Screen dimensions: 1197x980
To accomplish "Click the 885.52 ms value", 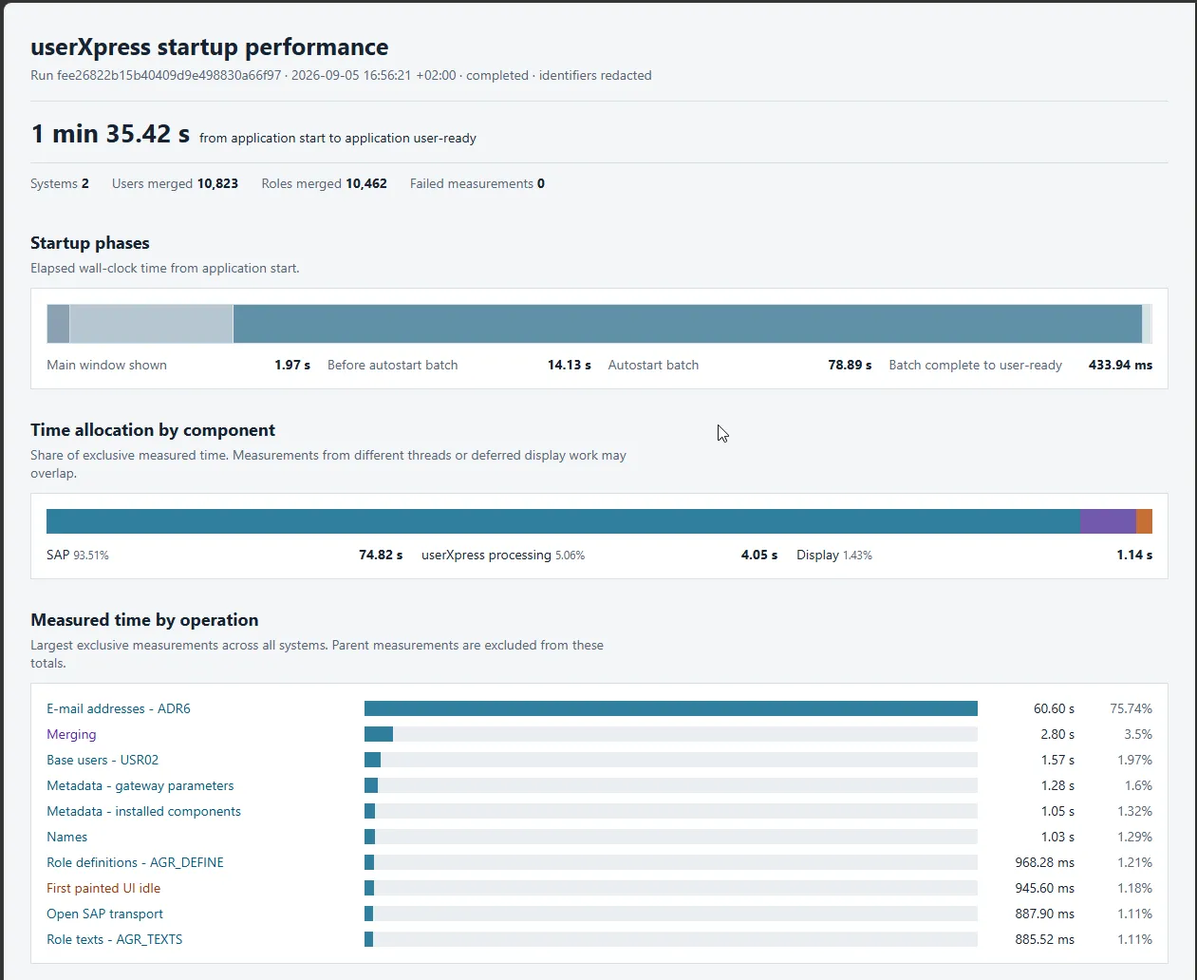I will [x=1044, y=939].
